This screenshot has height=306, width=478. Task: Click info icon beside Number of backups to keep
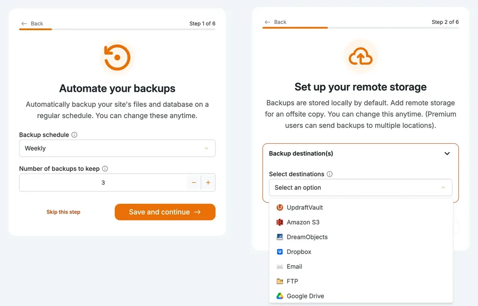pyautogui.click(x=105, y=168)
